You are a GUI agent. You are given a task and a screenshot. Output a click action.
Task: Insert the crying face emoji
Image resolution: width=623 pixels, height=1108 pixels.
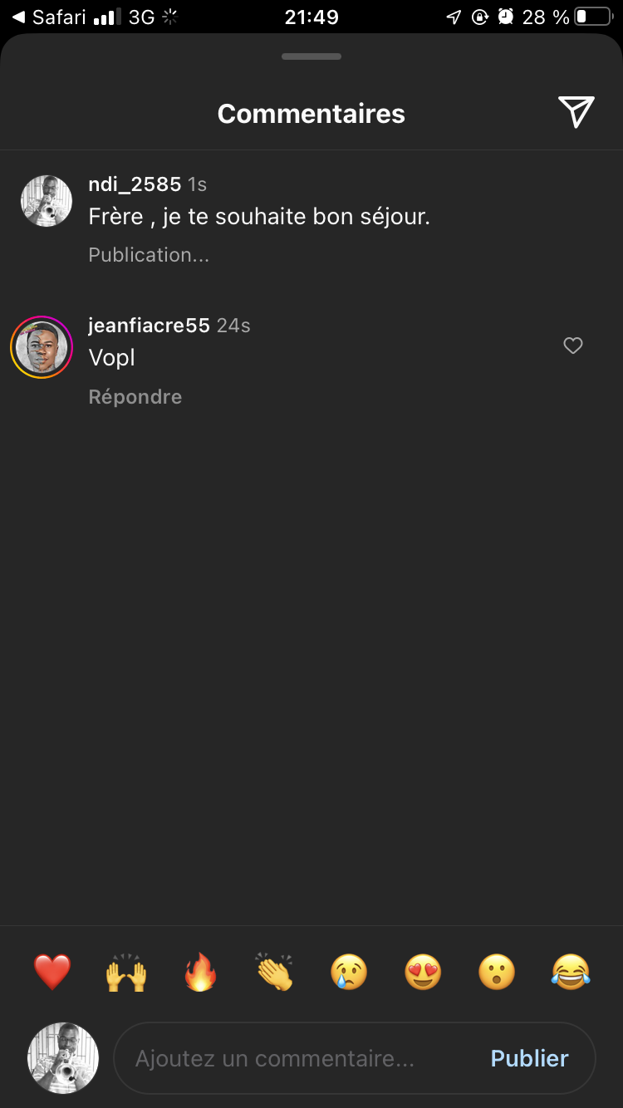point(349,972)
